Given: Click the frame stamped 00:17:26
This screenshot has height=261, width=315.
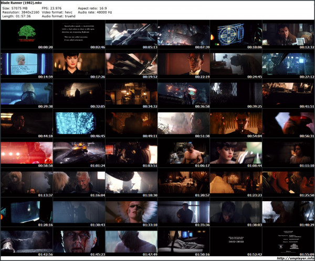Looking at the screenshot, I should pos(79,64).
